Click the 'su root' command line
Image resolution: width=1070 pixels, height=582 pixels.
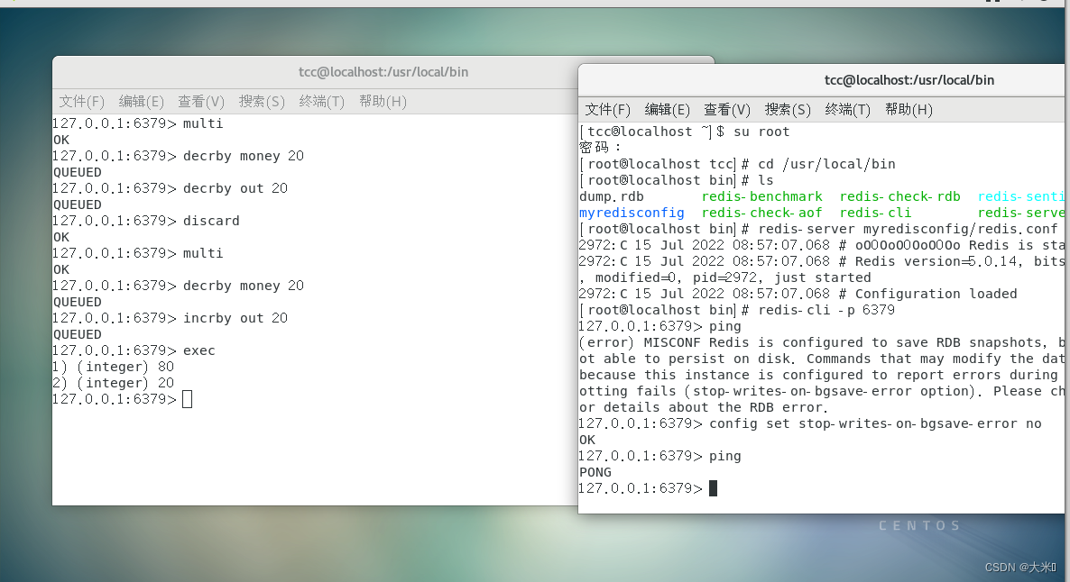[x=685, y=132]
